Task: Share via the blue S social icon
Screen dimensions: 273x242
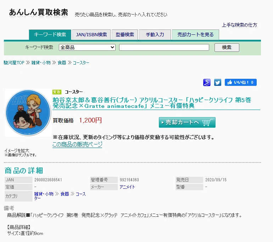Action: pyautogui.click(x=207, y=82)
